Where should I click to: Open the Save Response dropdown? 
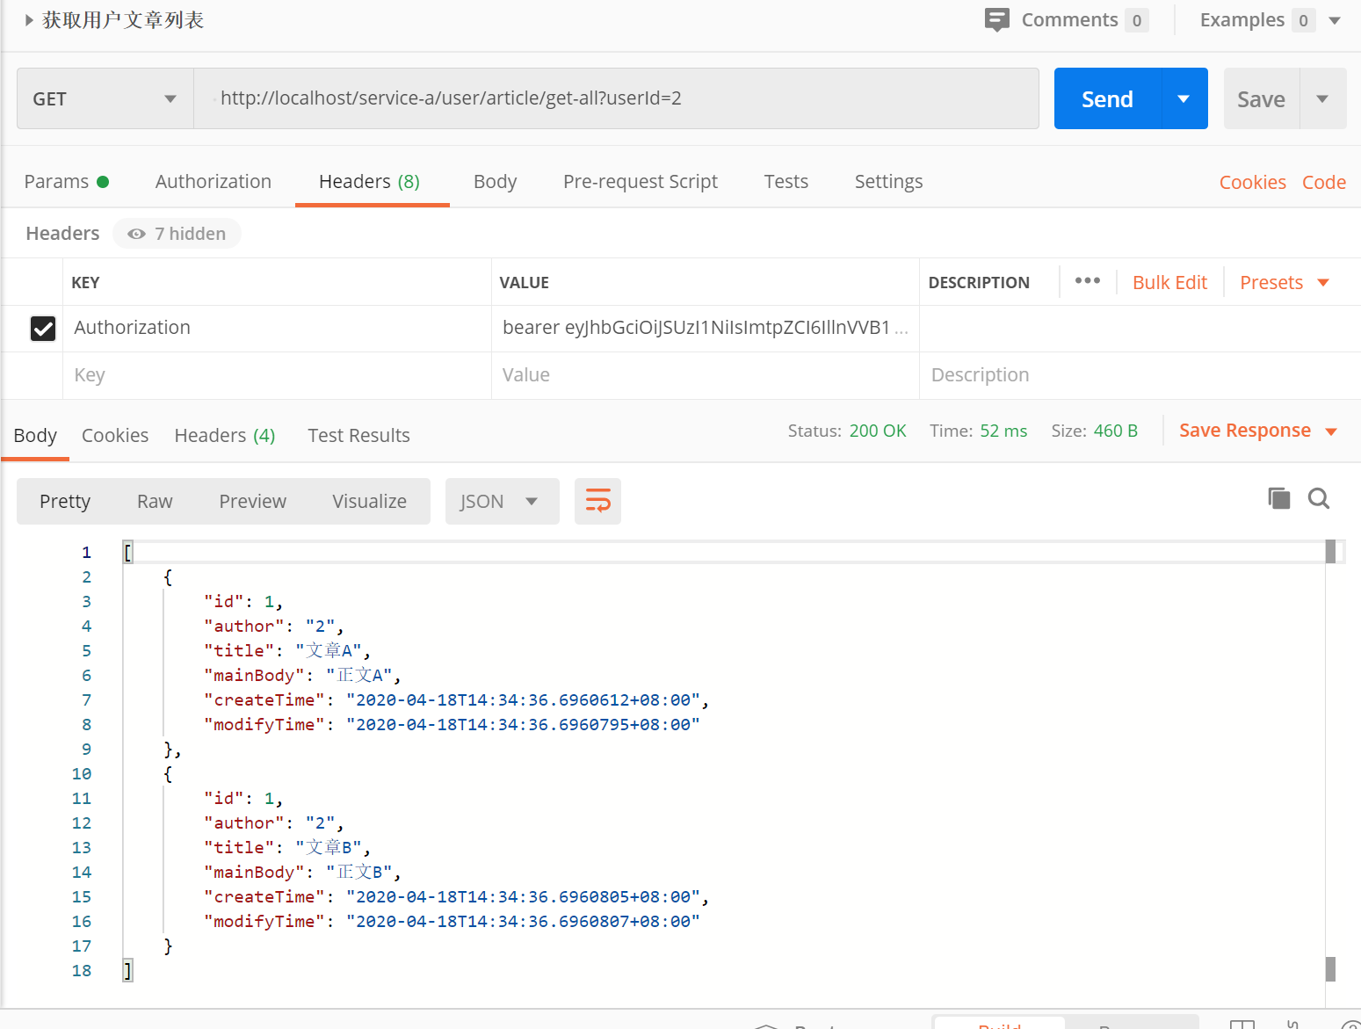[1257, 431]
